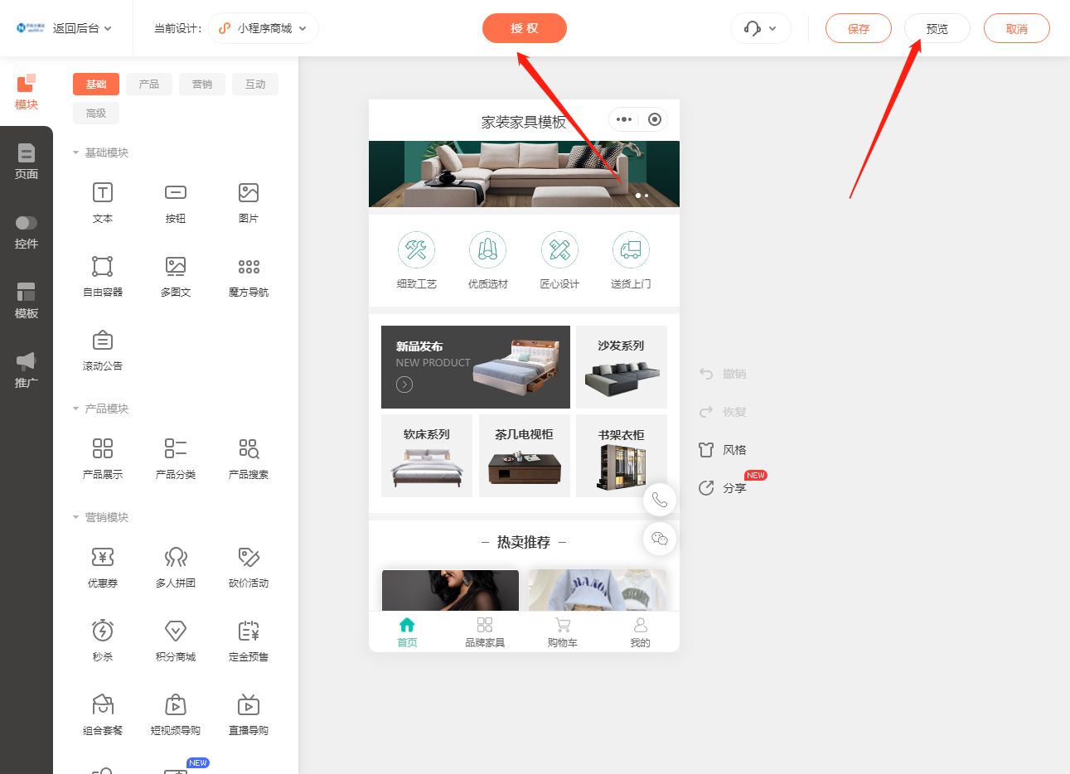Open the 沙发系列 sofa series tile

[x=622, y=367]
